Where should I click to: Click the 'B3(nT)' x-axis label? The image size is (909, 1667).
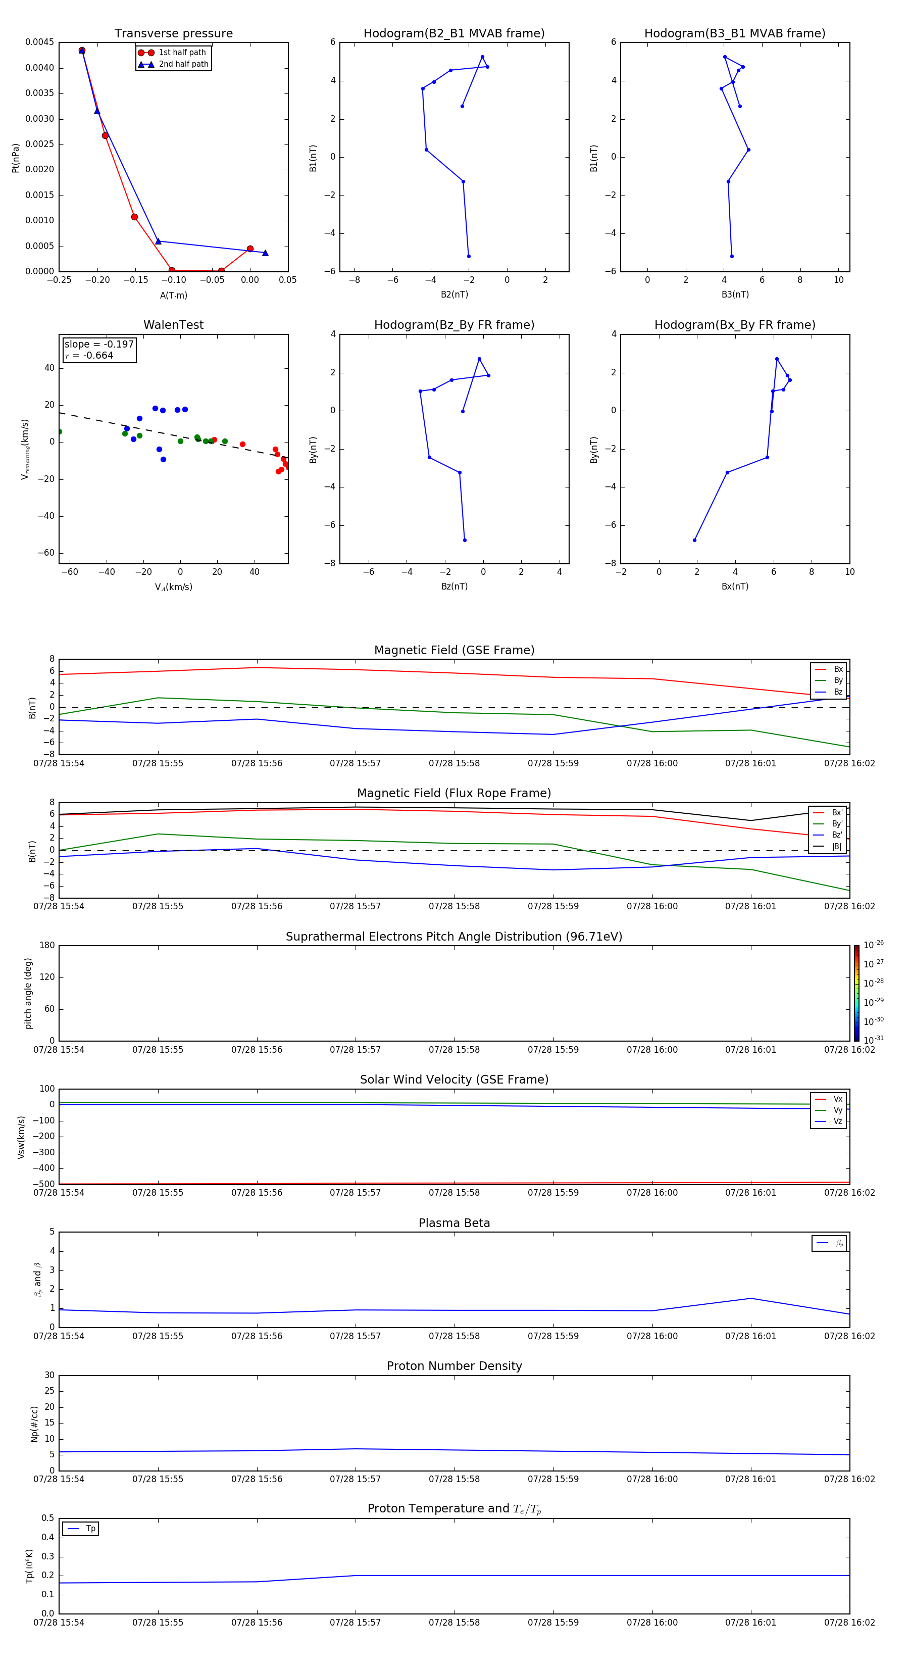(735, 295)
